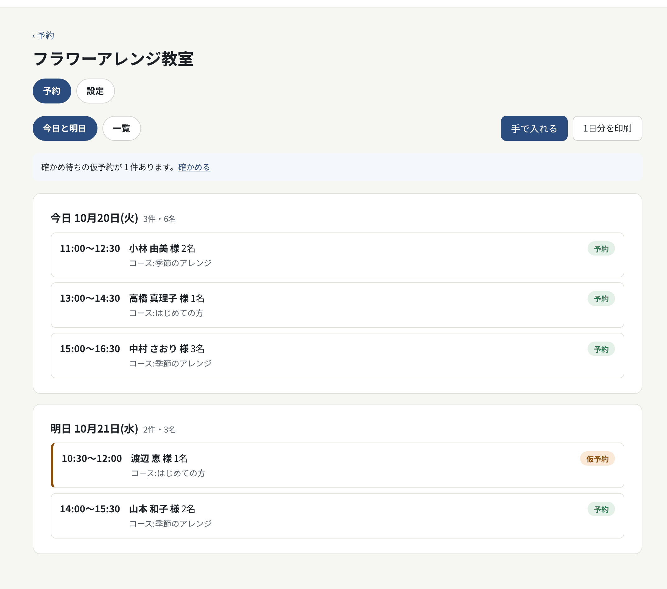
Task: Click the time 10:30〜12:00
Action: [x=92, y=458]
